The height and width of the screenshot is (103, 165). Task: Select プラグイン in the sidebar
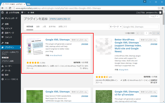[x=10, y=47]
